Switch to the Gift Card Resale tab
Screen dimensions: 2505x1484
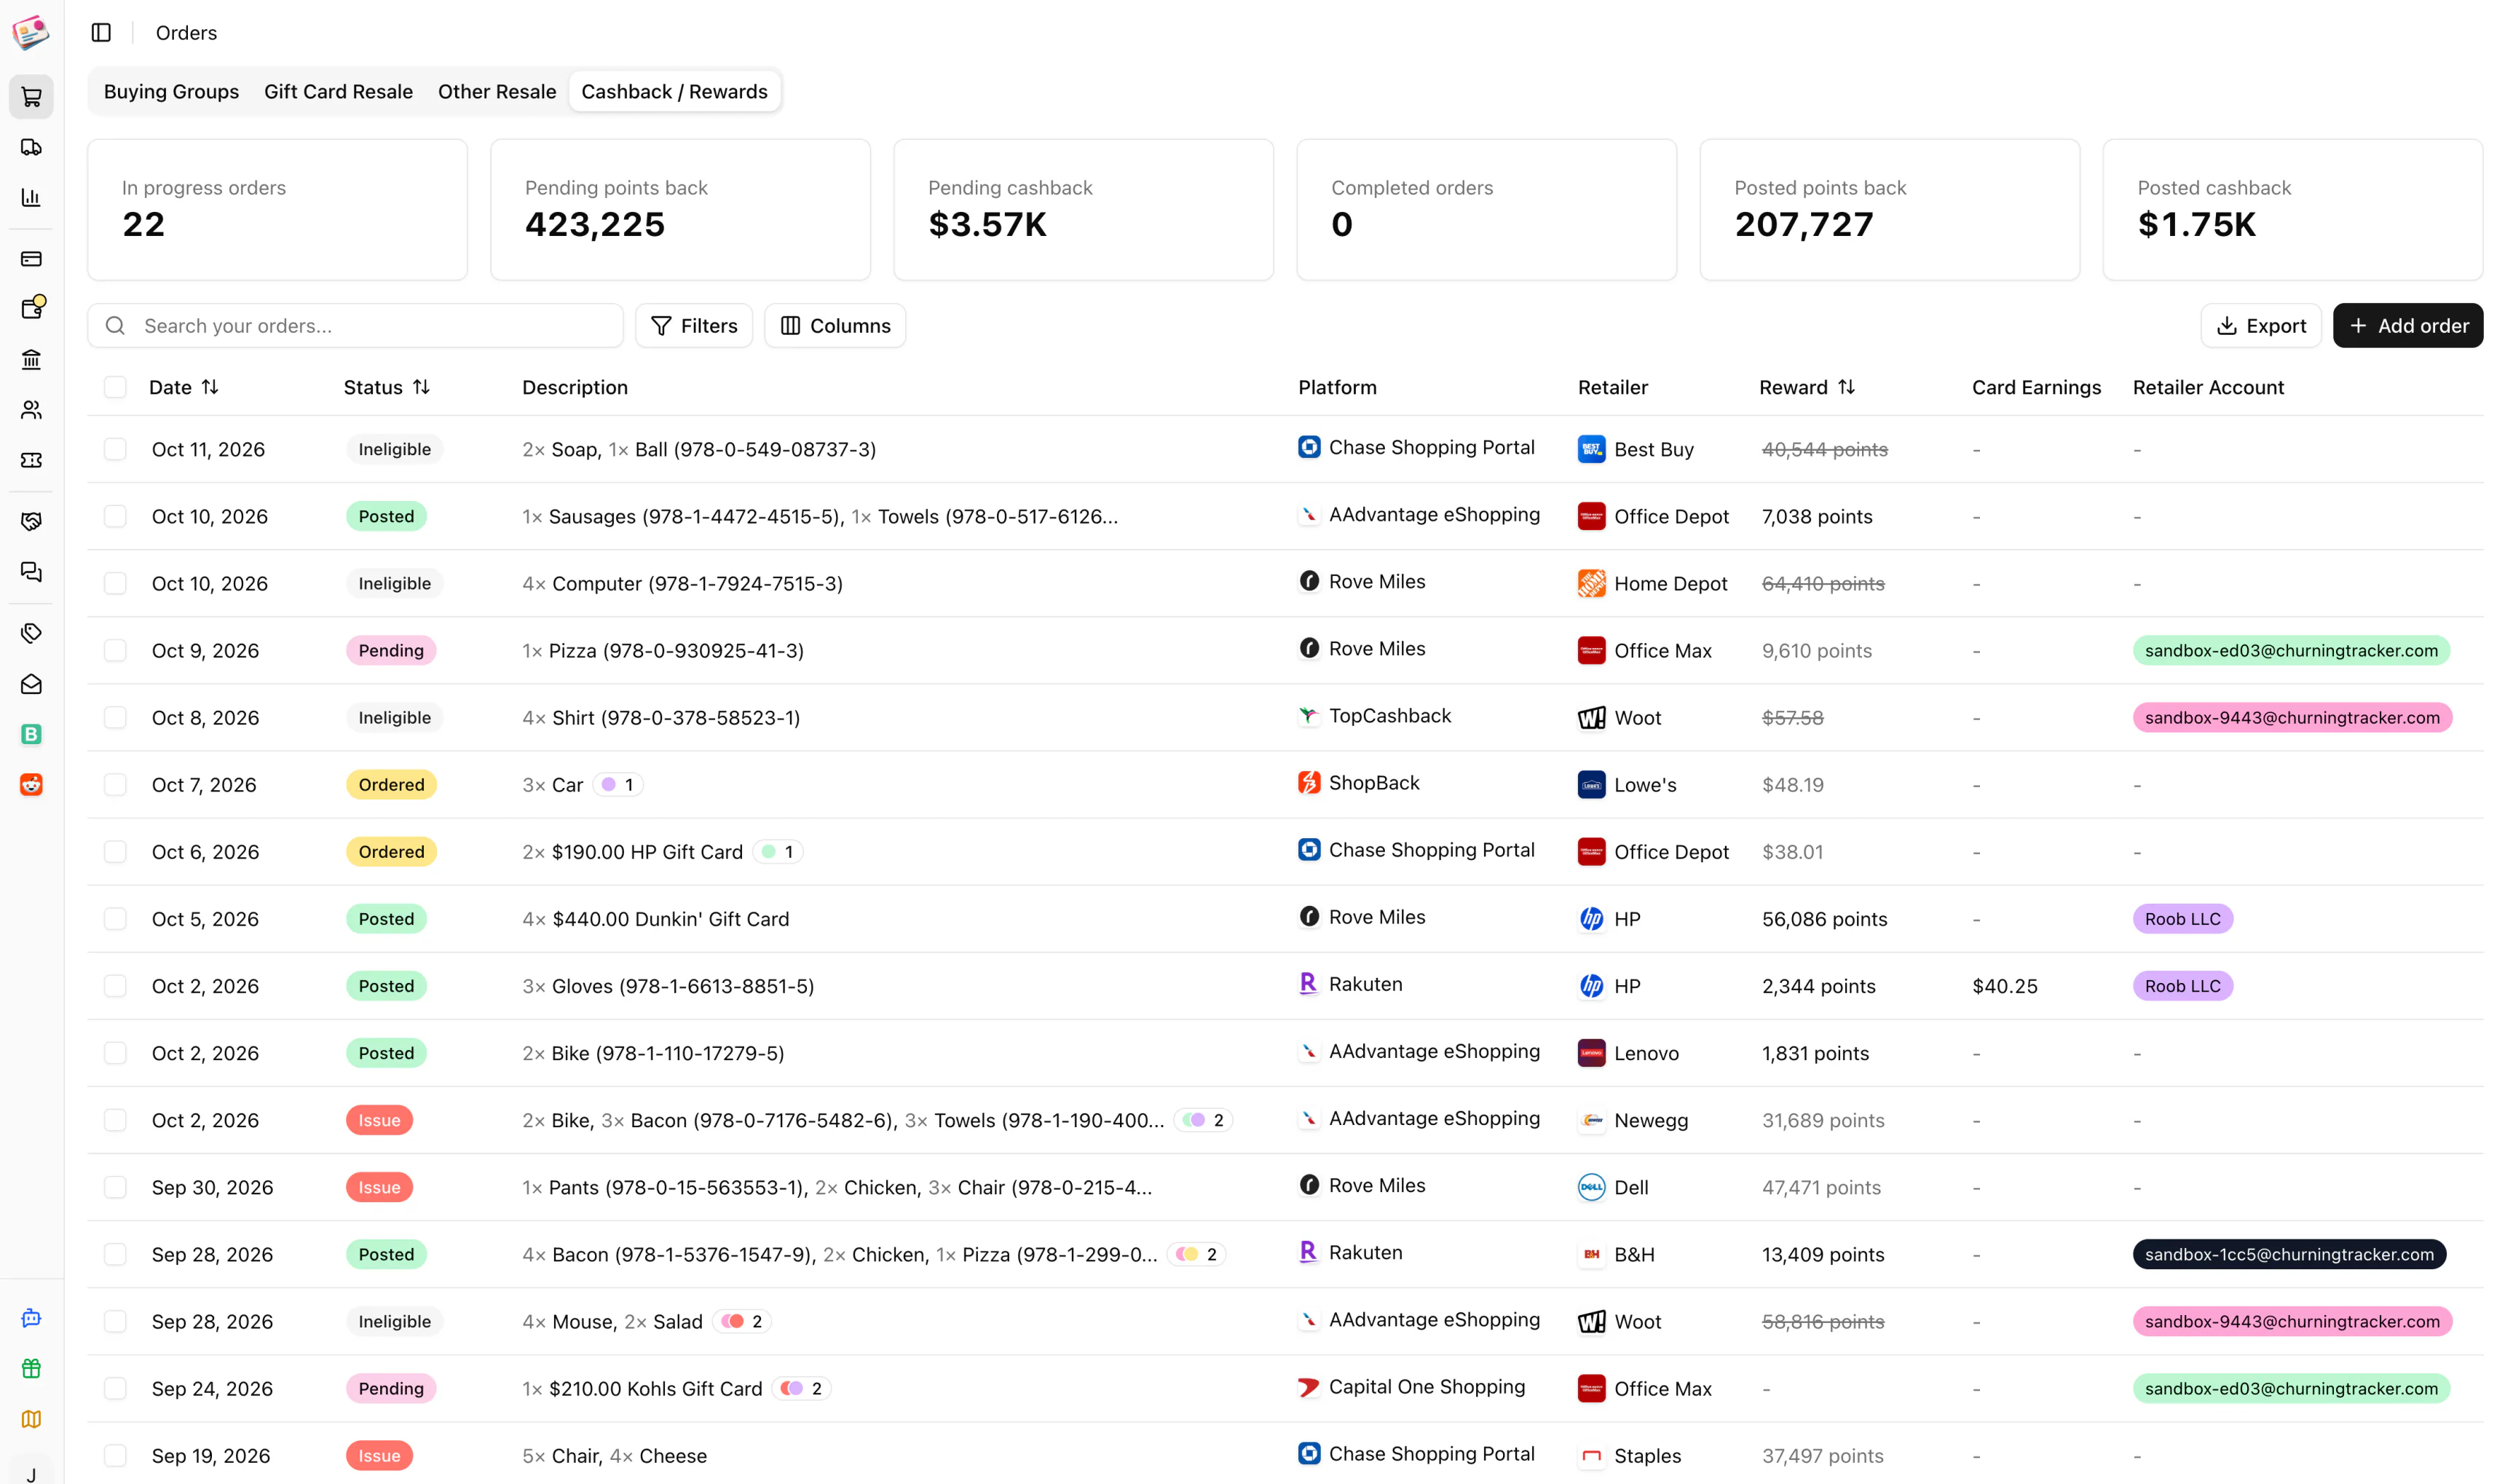pos(338,92)
